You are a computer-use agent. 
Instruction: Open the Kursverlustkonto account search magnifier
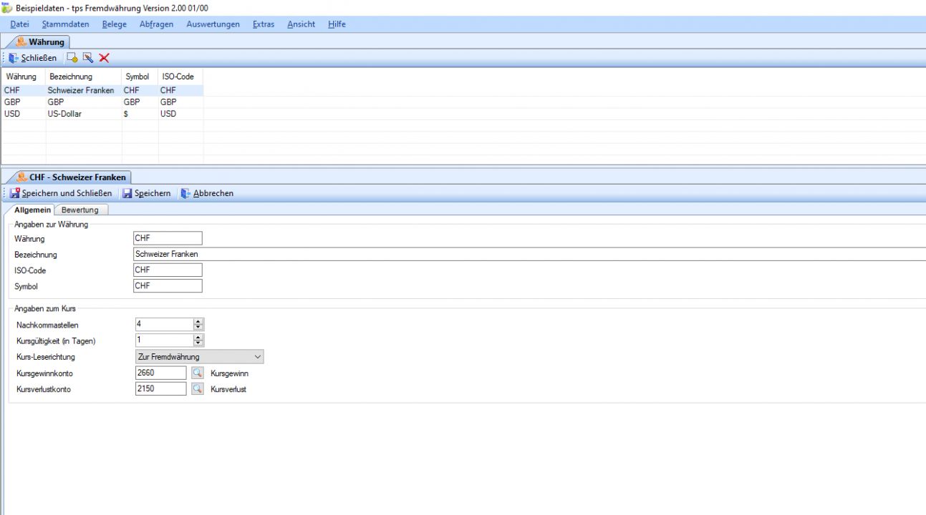pyautogui.click(x=198, y=389)
